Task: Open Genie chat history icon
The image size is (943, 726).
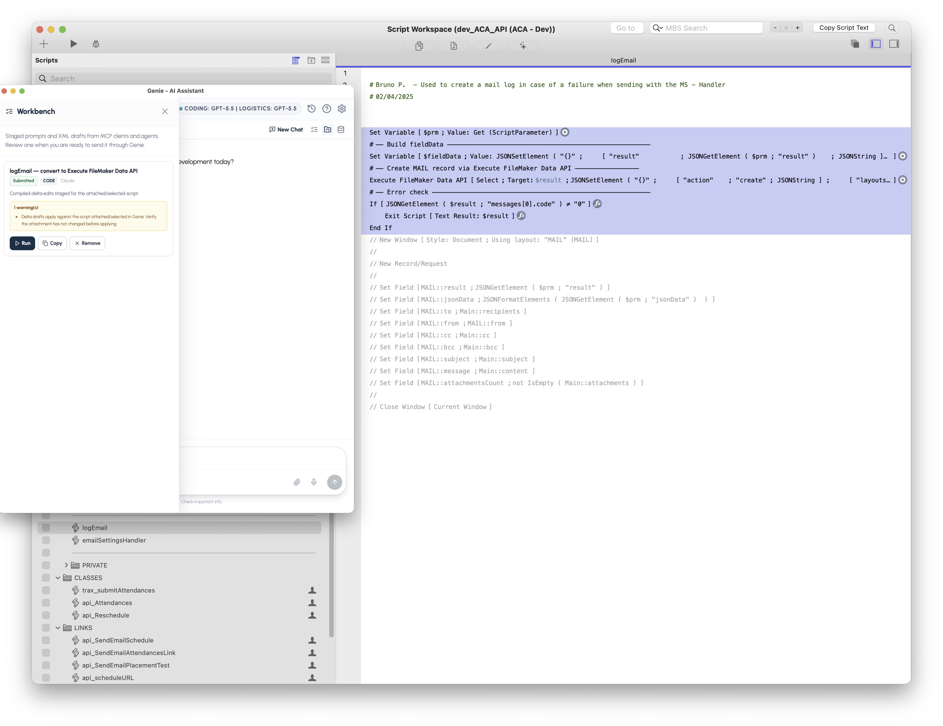Action: click(311, 109)
